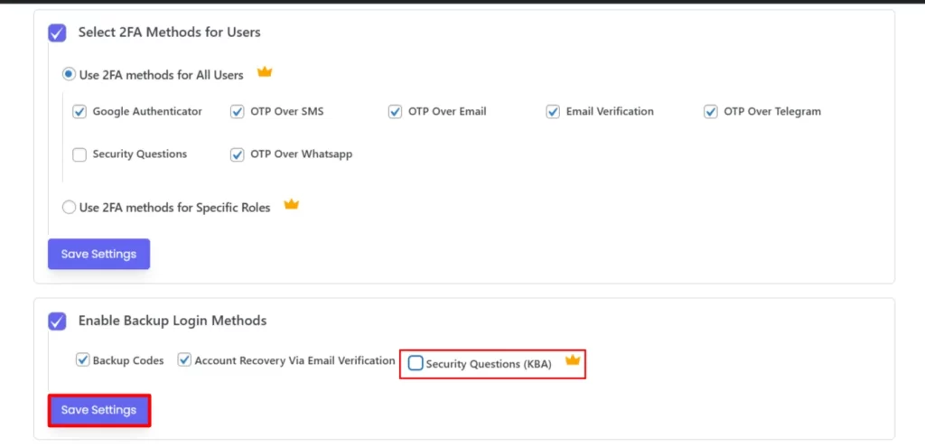This screenshot has height=447, width=925.
Task: Uncheck OTP Over Email method
Action: (395, 112)
